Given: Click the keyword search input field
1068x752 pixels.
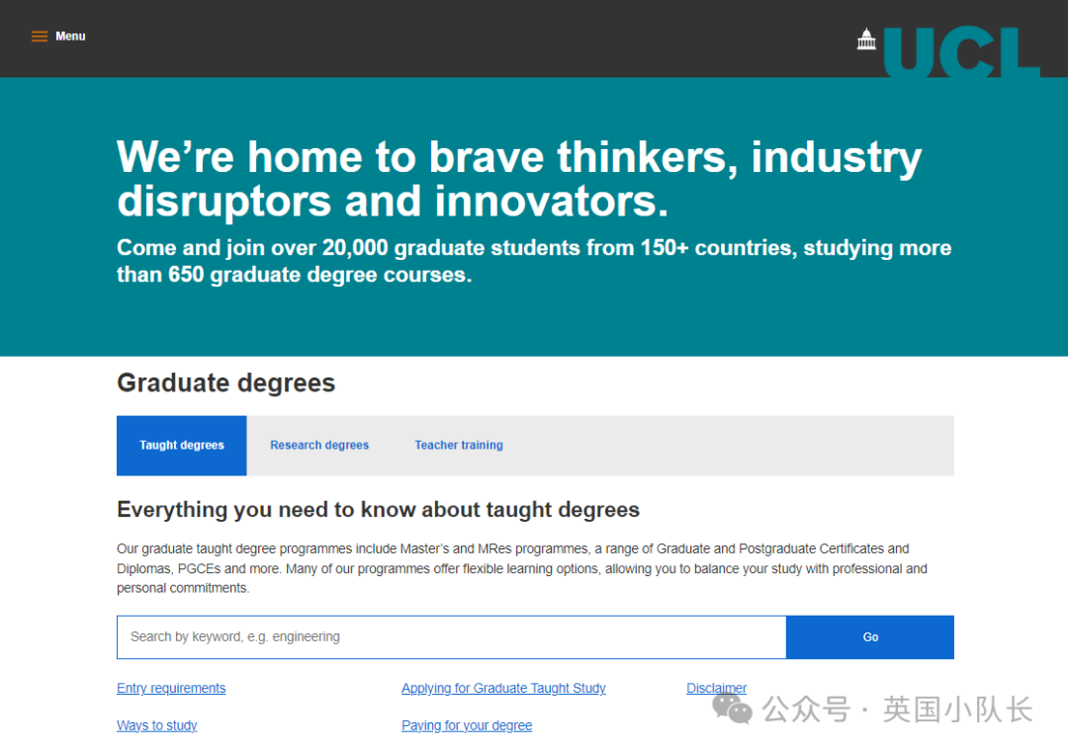Looking at the screenshot, I should [x=452, y=637].
